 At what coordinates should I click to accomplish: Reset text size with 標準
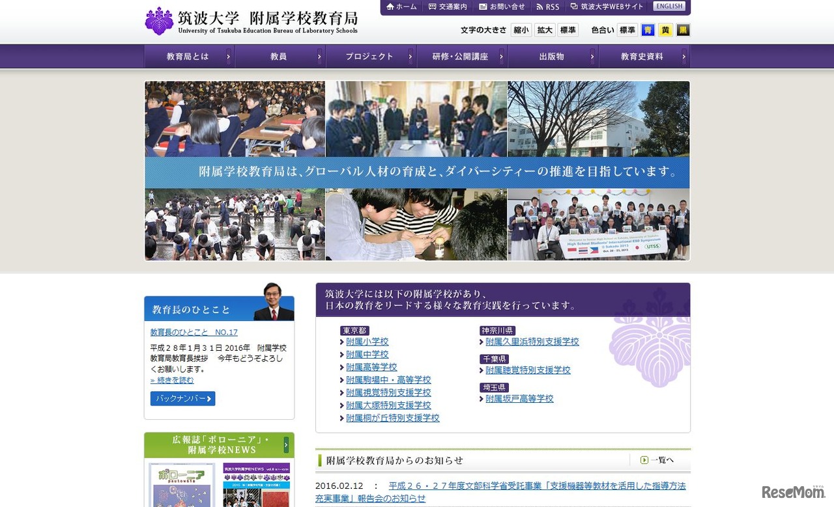click(567, 29)
